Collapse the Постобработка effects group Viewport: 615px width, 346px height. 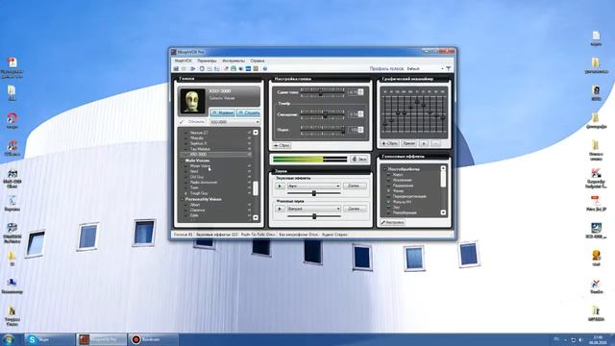click(385, 169)
